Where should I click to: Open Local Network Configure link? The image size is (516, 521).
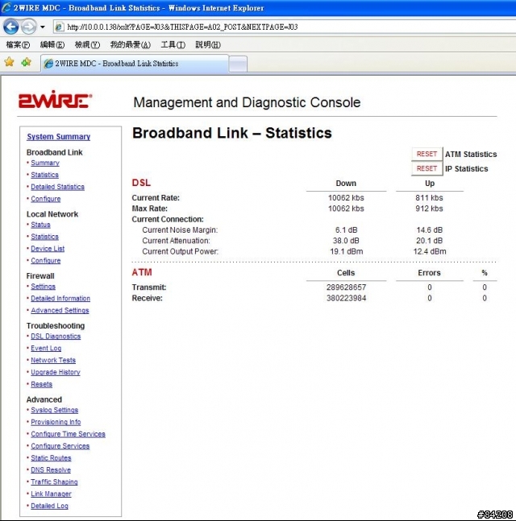pos(46,261)
